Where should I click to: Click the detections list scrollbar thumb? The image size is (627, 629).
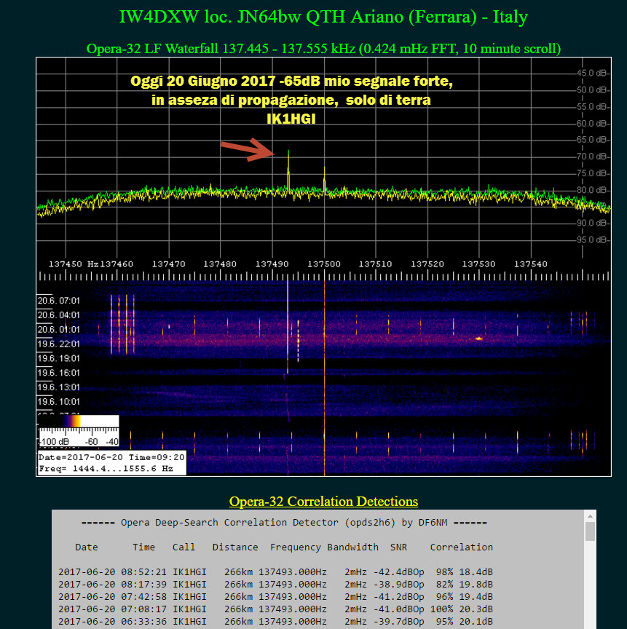[x=590, y=531]
